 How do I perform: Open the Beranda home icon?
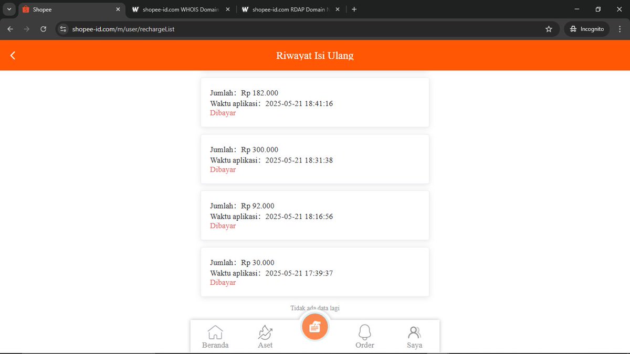(215, 332)
